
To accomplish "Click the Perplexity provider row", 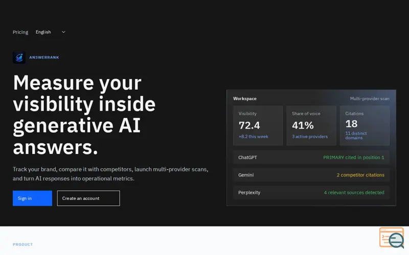I will (311, 193).
